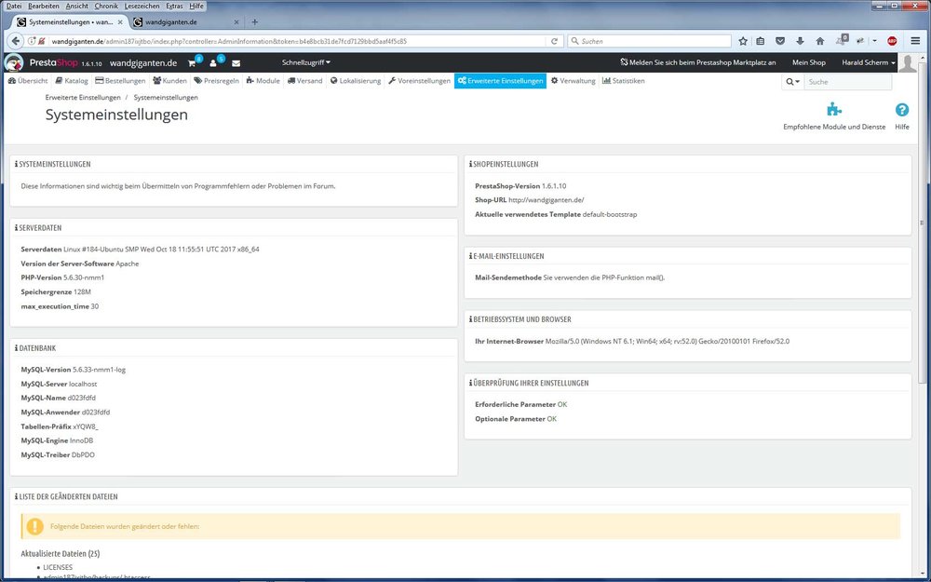Click Melden Sie sich beim Prestashop Marktplatz an

(x=697, y=62)
